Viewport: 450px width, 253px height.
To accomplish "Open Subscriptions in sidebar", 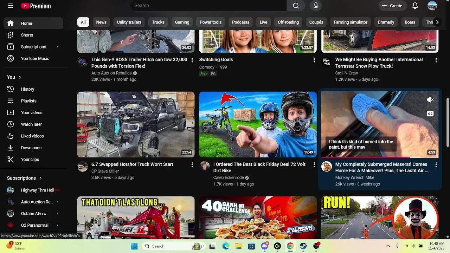I will (33, 47).
